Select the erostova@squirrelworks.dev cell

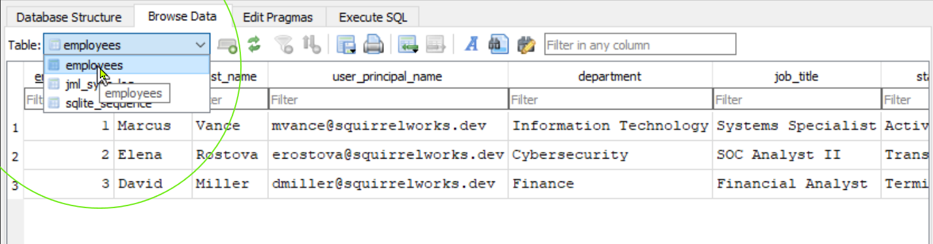pos(388,155)
